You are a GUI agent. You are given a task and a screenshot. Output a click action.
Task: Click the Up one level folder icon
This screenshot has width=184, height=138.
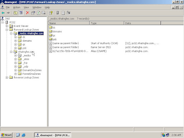(15, 13)
